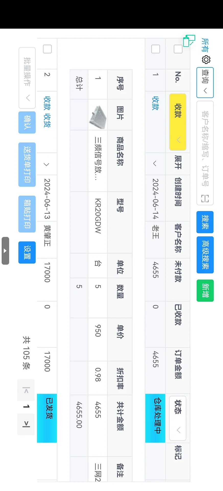Click the 搜索 search button
This screenshot has height=491, width=223.
205,222
